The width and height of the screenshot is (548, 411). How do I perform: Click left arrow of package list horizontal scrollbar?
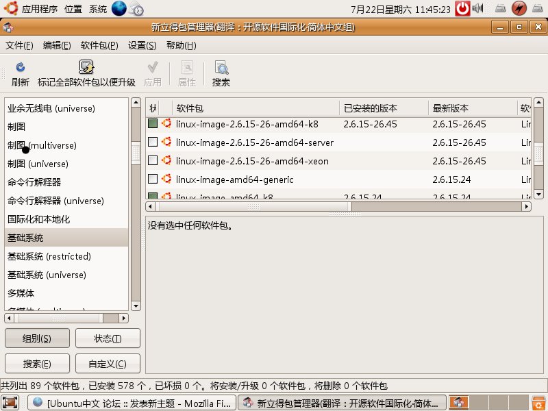click(150, 207)
